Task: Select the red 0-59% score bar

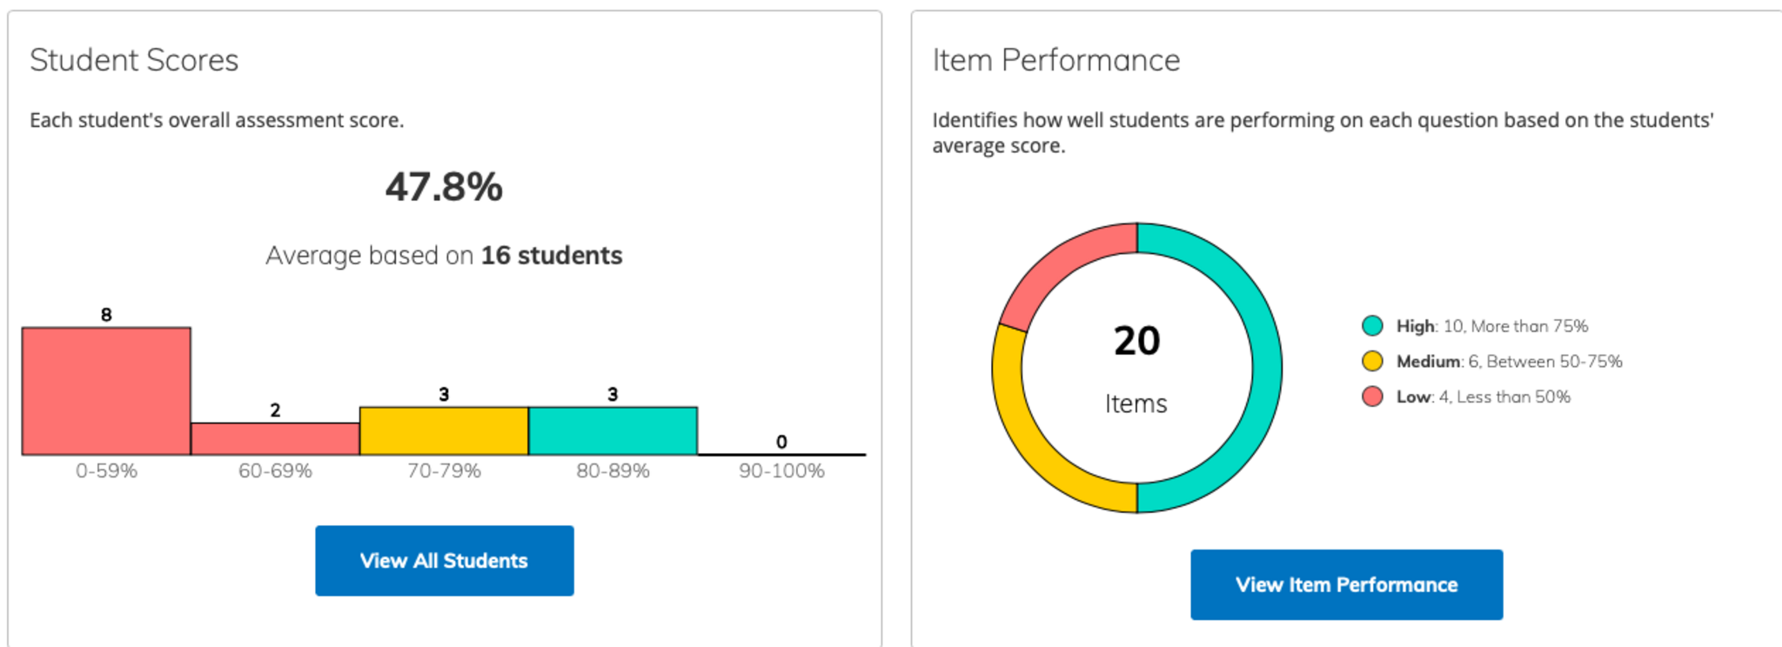Action: tap(106, 391)
